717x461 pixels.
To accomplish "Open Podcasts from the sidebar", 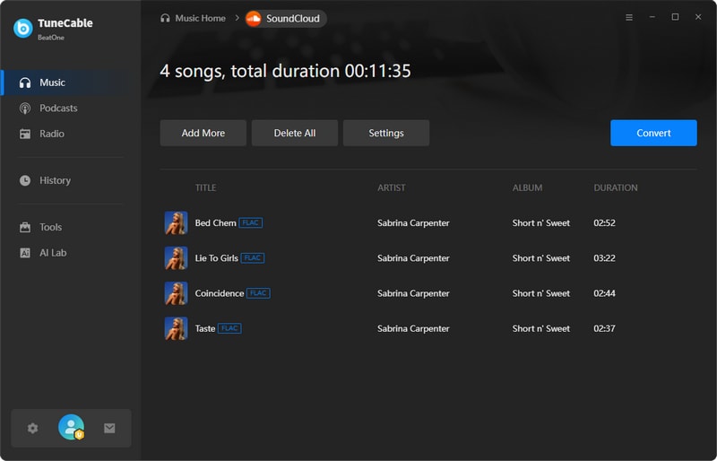I will coord(58,109).
